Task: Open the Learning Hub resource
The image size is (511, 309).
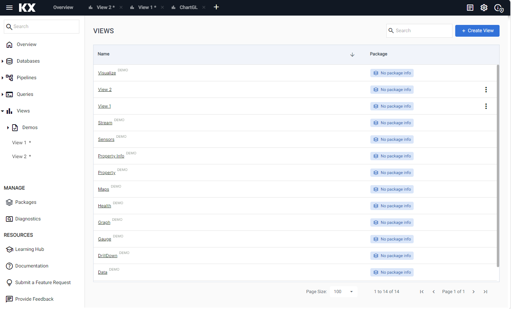Action: pyautogui.click(x=29, y=249)
